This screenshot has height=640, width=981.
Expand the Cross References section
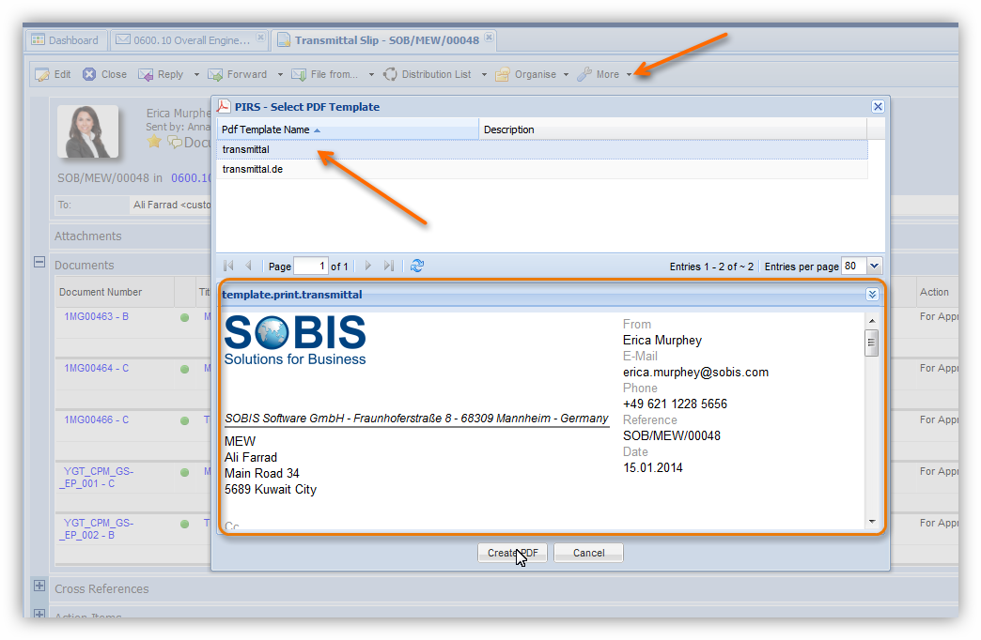click(39, 587)
